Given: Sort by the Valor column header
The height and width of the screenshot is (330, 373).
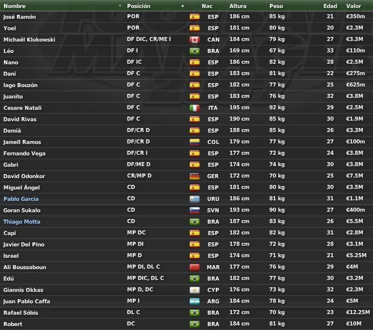Looking at the screenshot, I should click(x=354, y=6).
